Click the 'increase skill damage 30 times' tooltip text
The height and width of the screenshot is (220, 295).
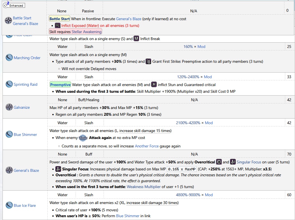(152, 203)
